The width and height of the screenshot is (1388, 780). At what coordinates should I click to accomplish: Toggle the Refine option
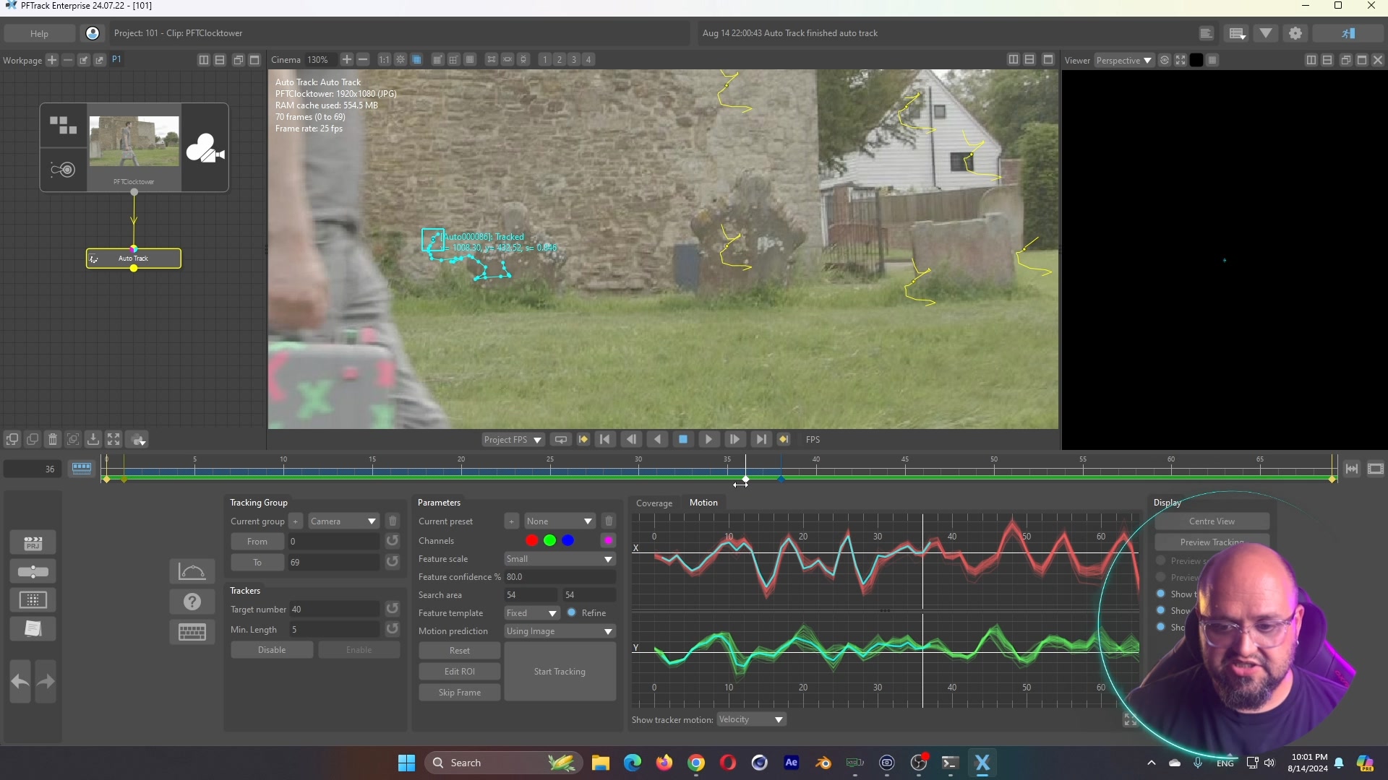pyautogui.click(x=572, y=612)
